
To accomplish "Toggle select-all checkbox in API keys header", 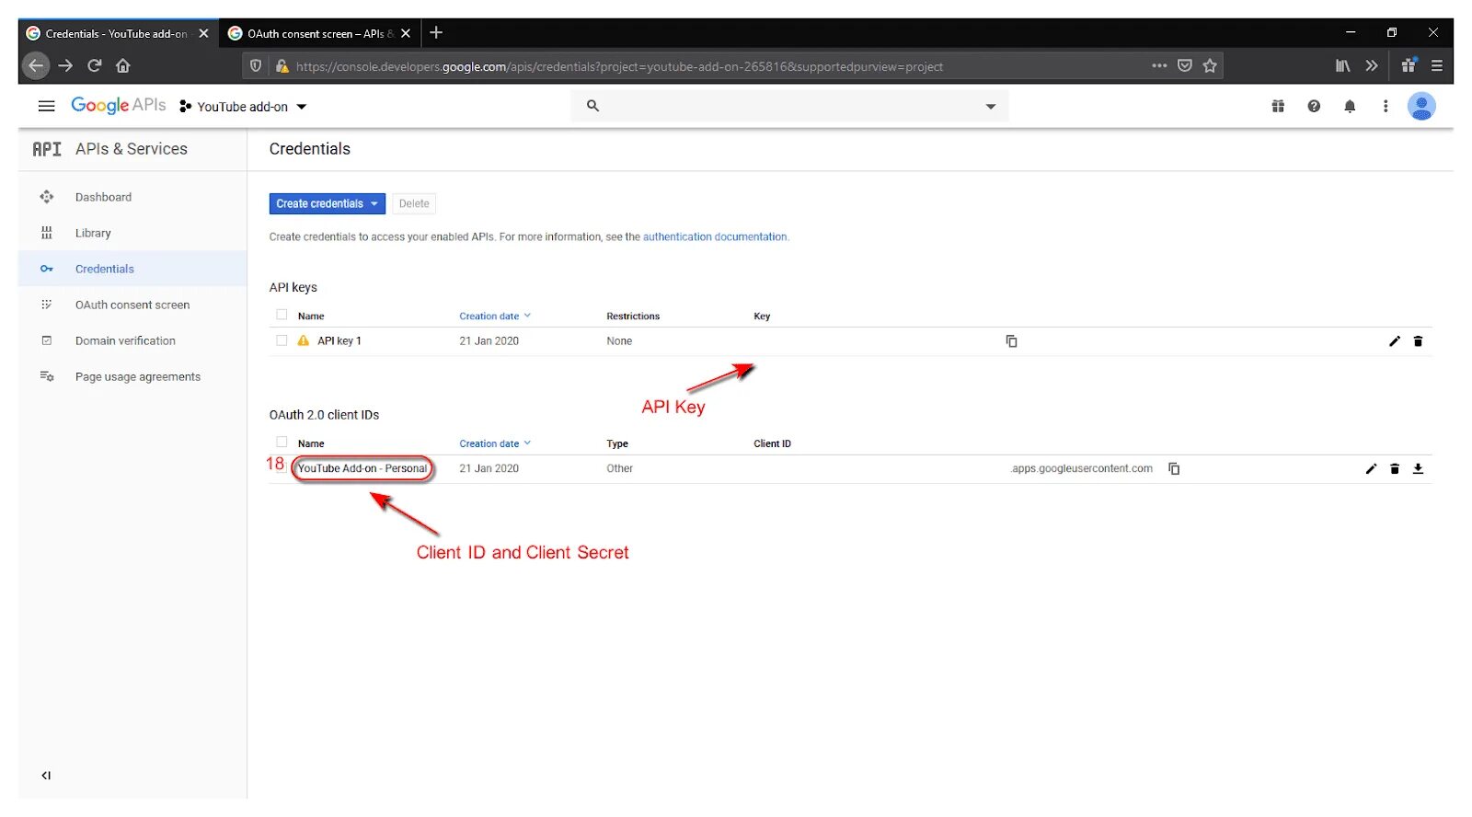I will point(282,315).
